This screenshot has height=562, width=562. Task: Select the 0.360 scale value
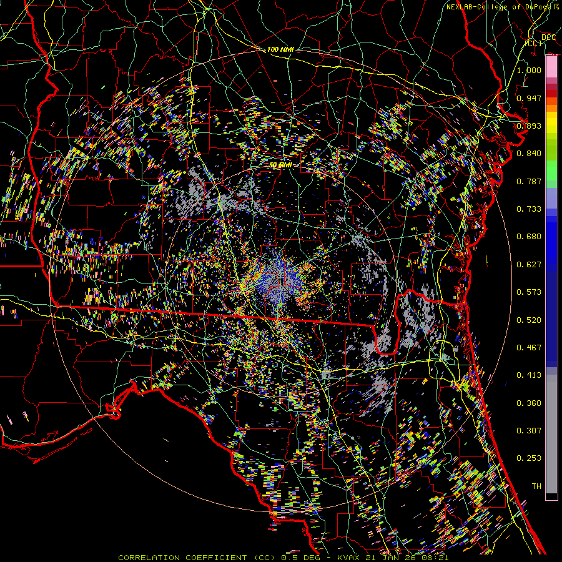pos(529,403)
